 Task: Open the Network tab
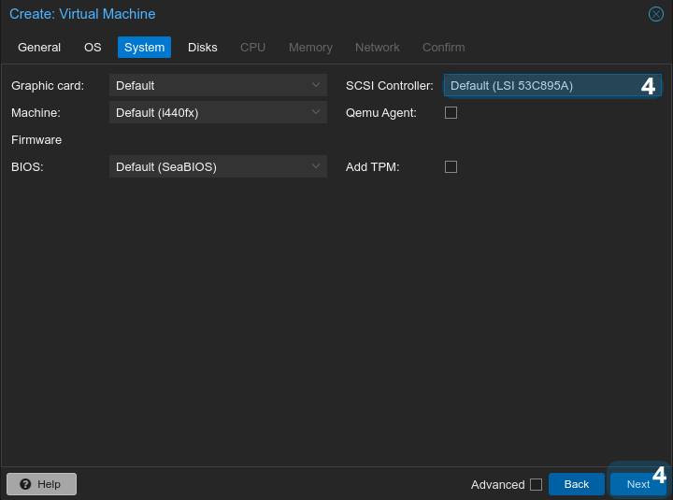[377, 48]
